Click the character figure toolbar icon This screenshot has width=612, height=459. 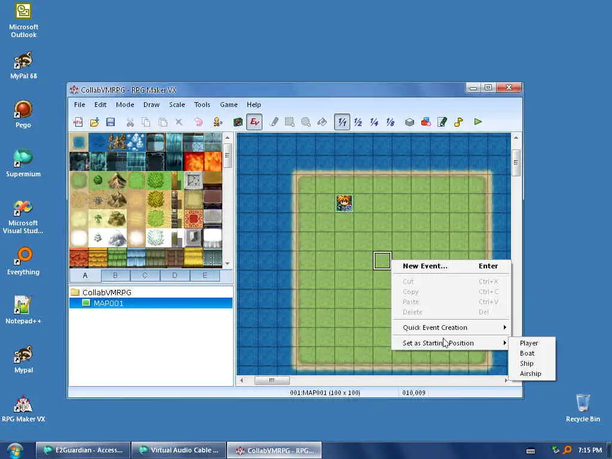coord(218,122)
